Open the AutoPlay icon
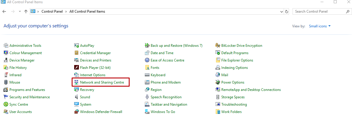 pyautogui.click(x=77, y=46)
